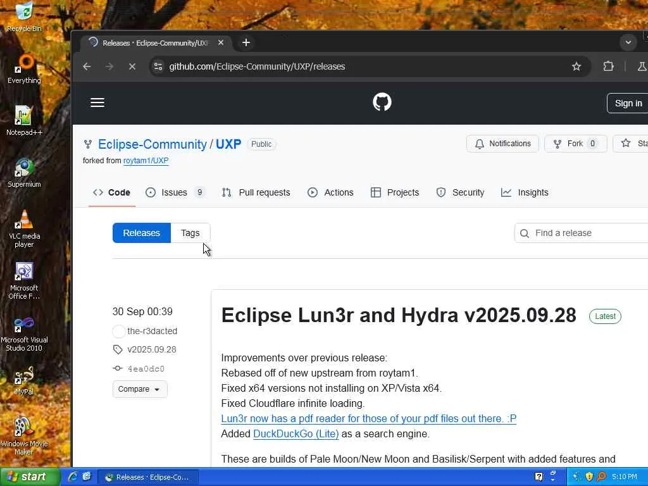Click the Internet Explorer quick launch icon
The height and width of the screenshot is (486, 648).
(73, 477)
